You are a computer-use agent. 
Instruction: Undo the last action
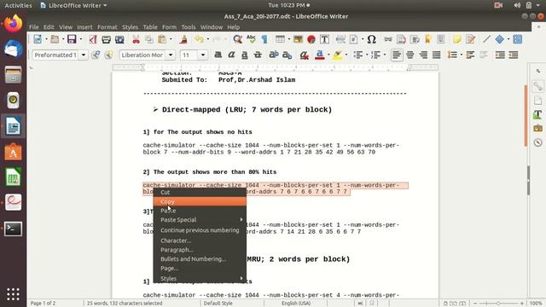tap(199, 39)
